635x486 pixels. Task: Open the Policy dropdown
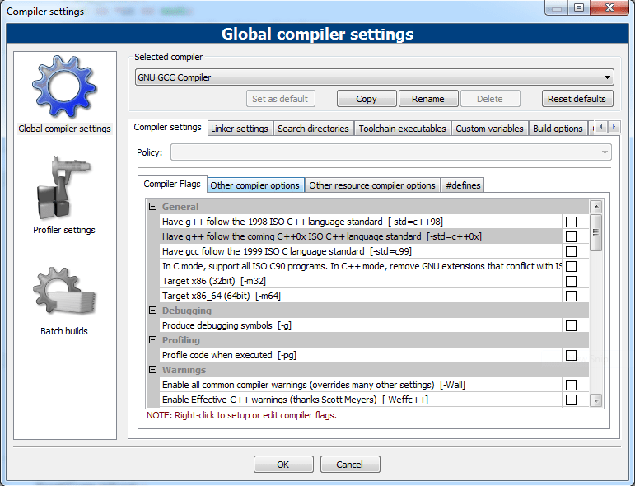tap(390, 152)
